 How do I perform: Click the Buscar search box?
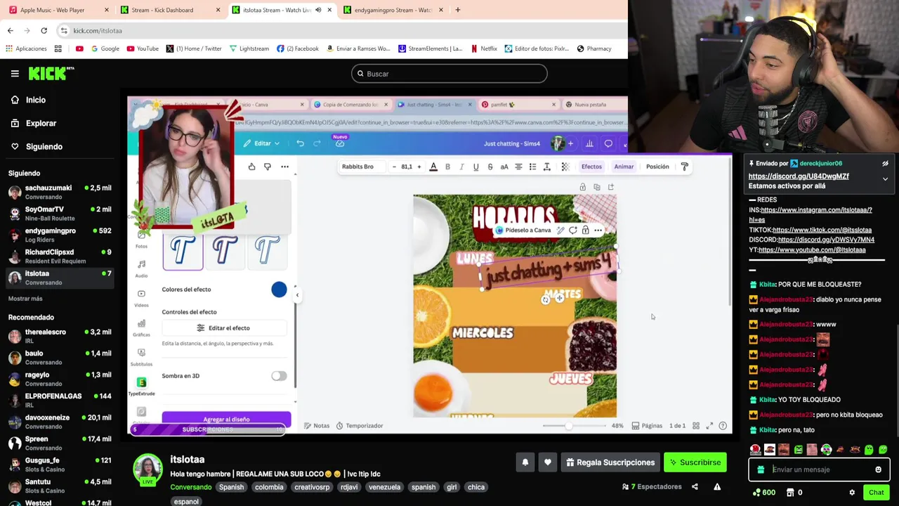[x=449, y=74]
